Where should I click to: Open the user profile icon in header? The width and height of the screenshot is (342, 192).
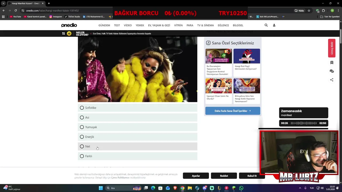(x=274, y=25)
